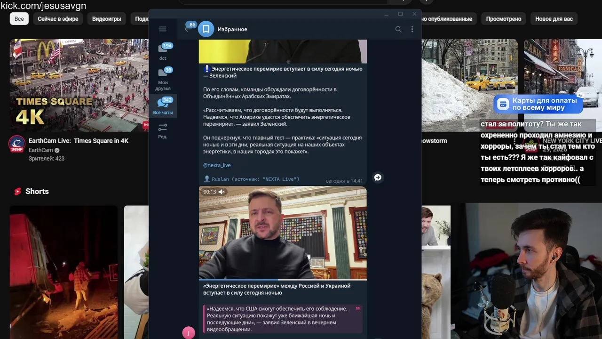This screenshot has width=602, height=339.
Task: Close the Telegram window
Action: coord(414,14)
